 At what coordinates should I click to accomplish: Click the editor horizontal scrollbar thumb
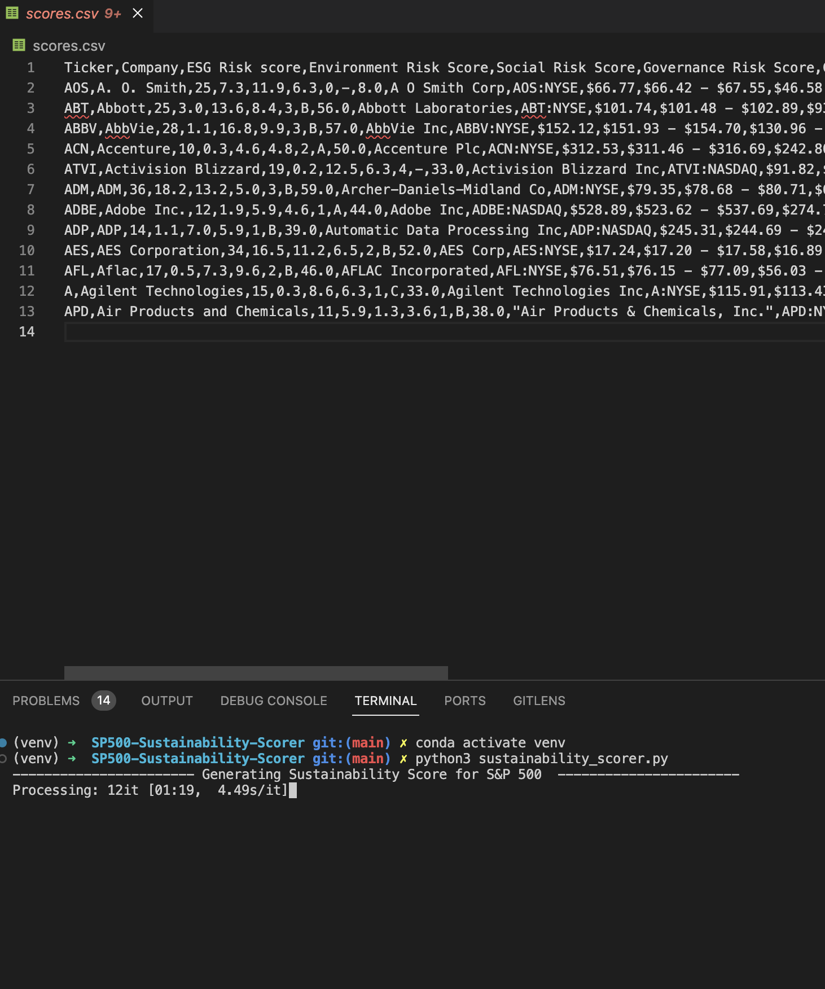[256, 672]
